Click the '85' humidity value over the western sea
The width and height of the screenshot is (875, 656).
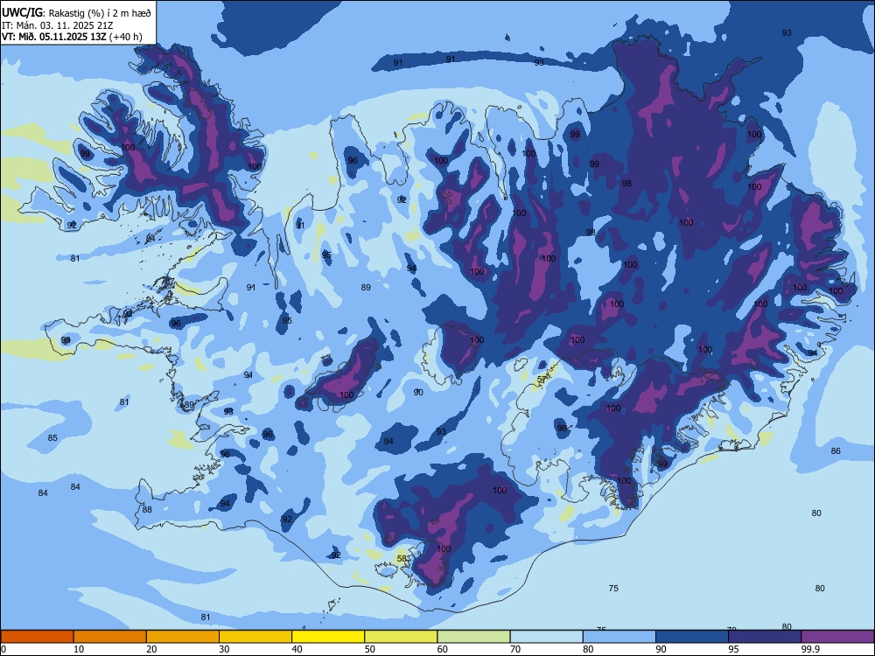[52, 438]
